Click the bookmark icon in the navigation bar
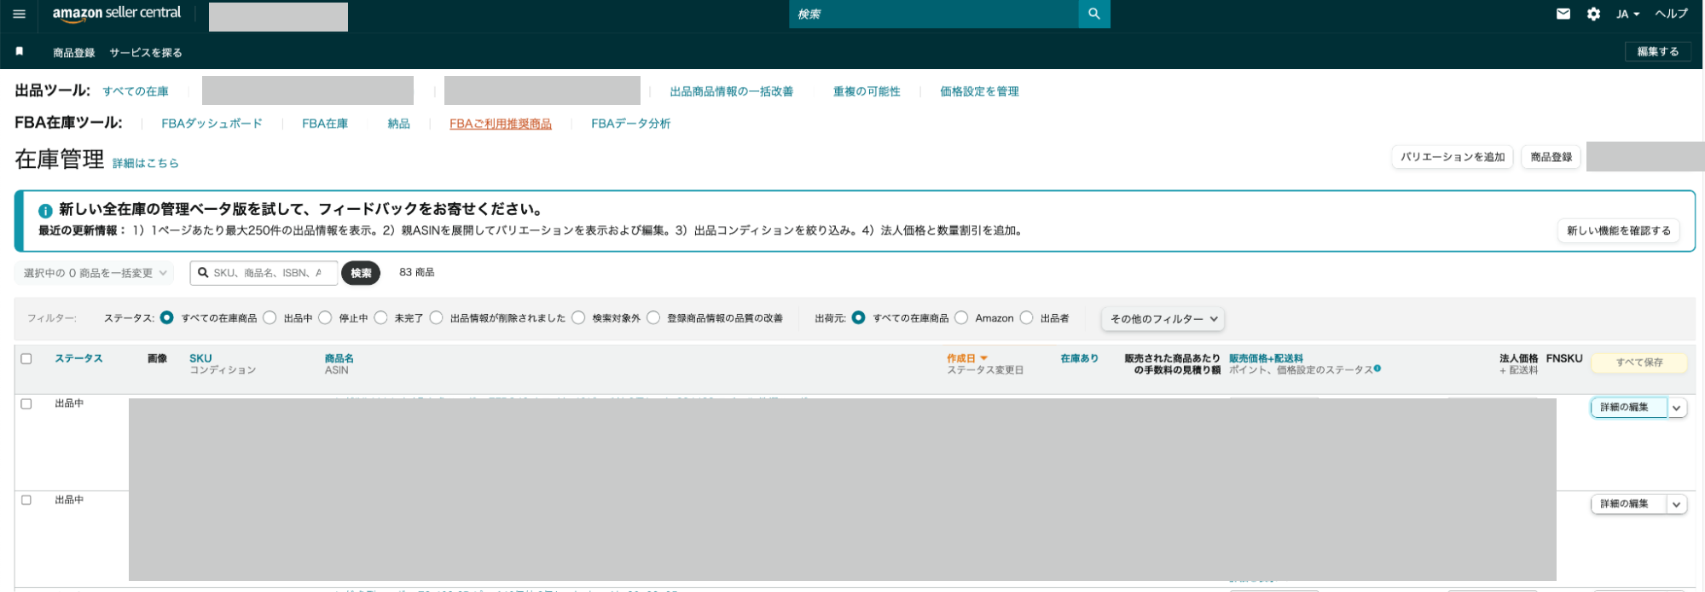Screen dimensions: 1705x592 pos(20,52)
